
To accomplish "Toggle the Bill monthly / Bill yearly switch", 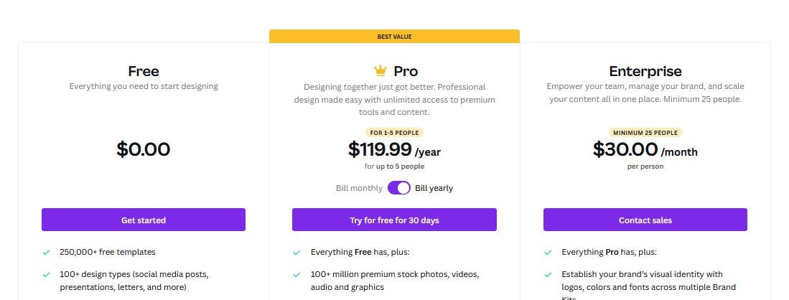I will point(398,188).
